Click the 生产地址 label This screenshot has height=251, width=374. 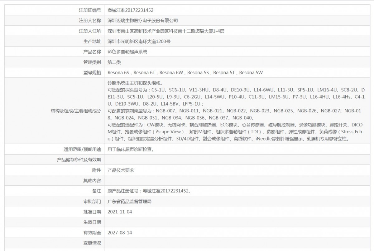coord(92,41)
